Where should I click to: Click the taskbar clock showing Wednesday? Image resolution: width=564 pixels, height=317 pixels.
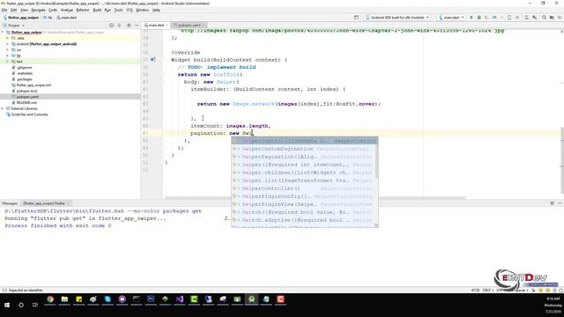pyautogui.click(x=553, y=305)
